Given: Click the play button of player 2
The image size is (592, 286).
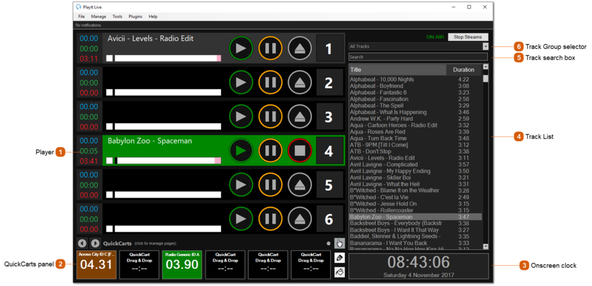Looking at the screenshot, I should (241, 83).
